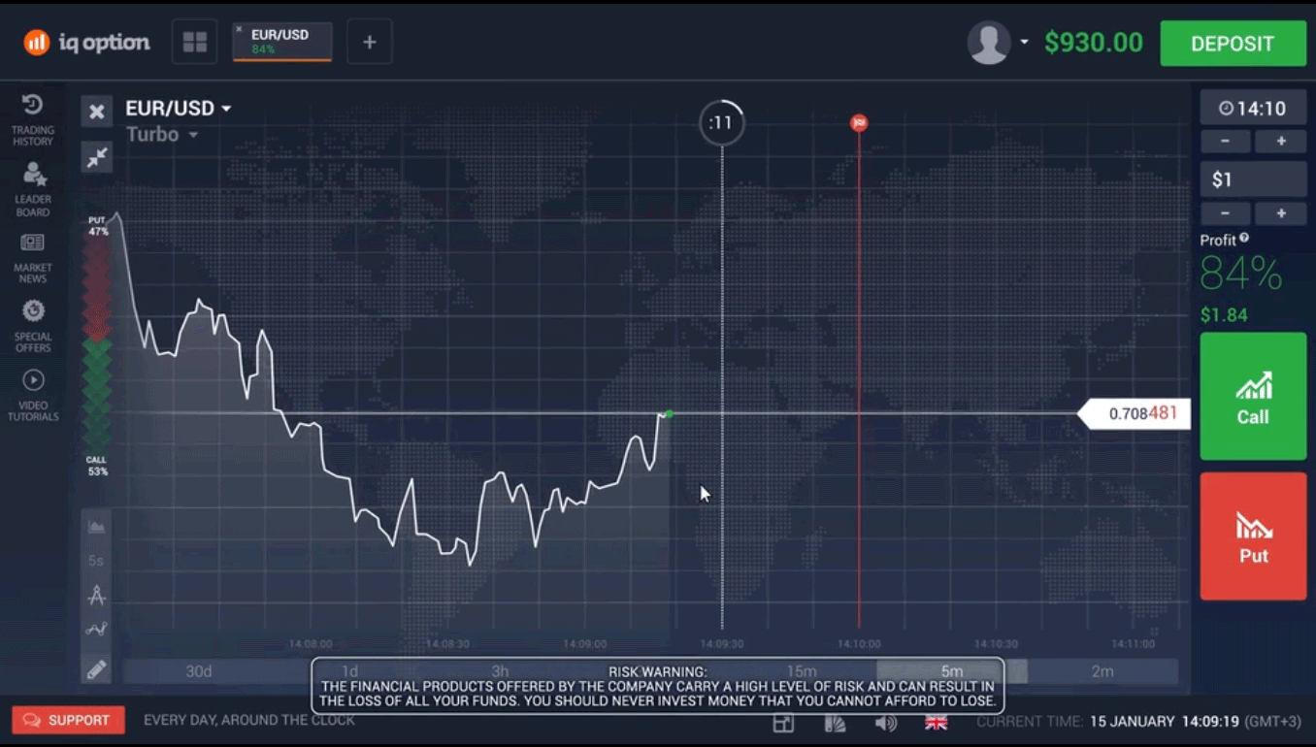This screenshot has width=1316, height=747.
Task: Click the $1 investment amount field
Action: pyautogui.click(x=1253, y=179)
